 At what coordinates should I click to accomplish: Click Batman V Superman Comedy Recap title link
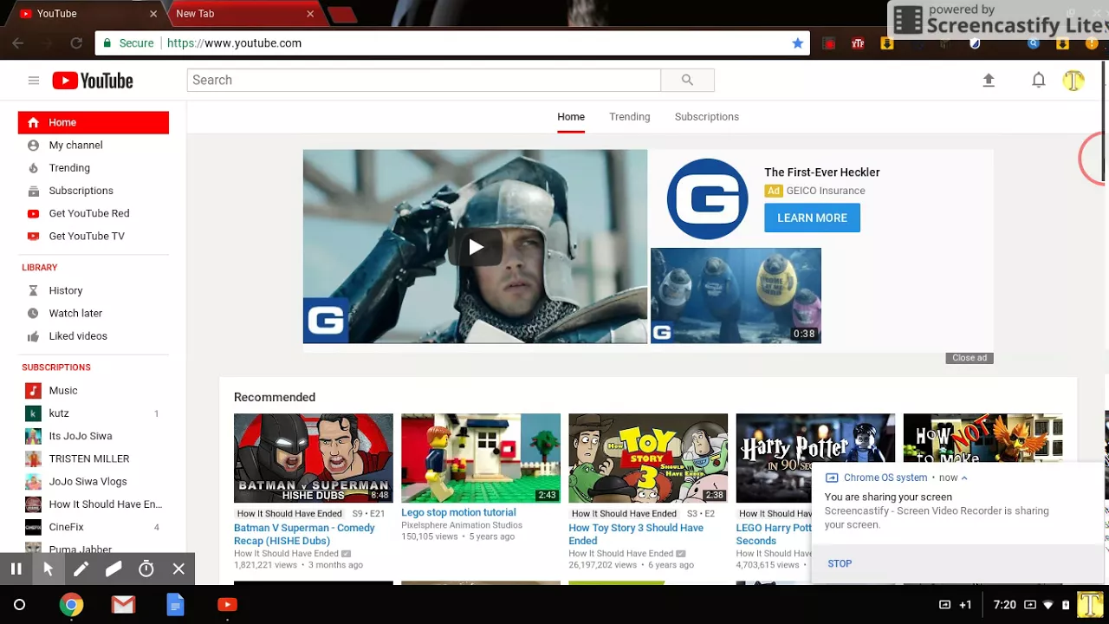pyautogui.click(x=304, y=534)
